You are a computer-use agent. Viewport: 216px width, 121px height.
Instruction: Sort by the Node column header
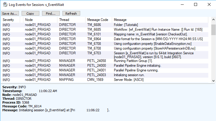tap(40, 20)
